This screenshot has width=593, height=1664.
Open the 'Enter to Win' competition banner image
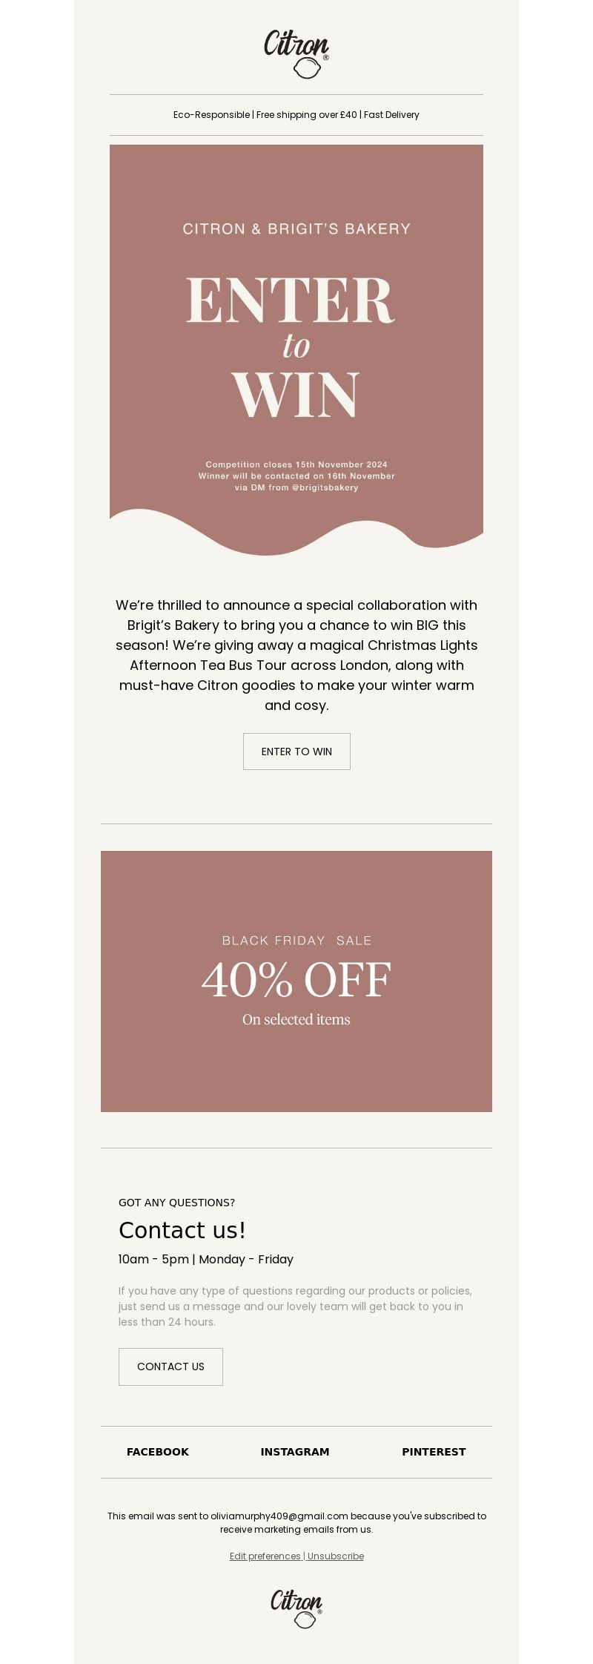(296, 350)
